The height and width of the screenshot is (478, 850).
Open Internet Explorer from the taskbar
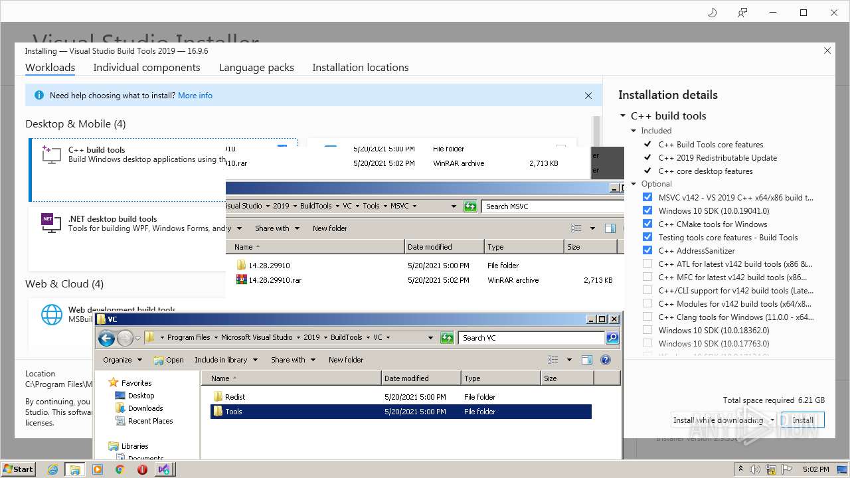(x=52, y=469)
